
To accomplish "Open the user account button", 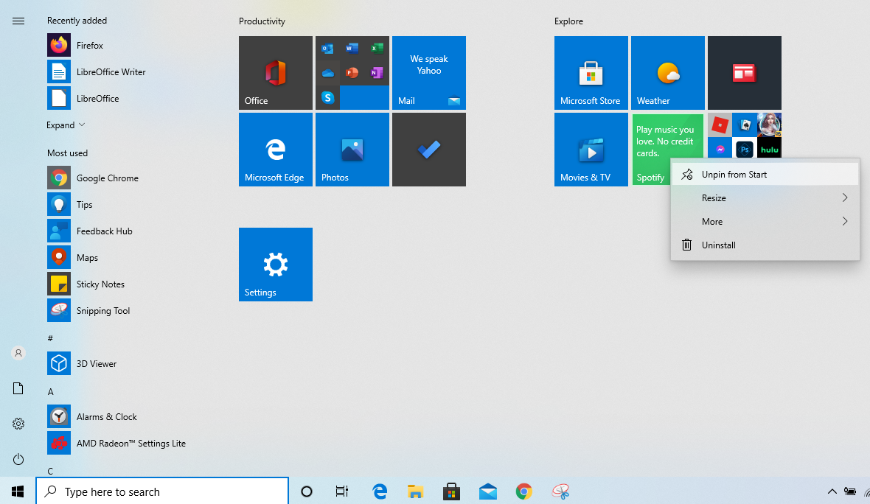I will pyautogui.click(x=18, y=353).
